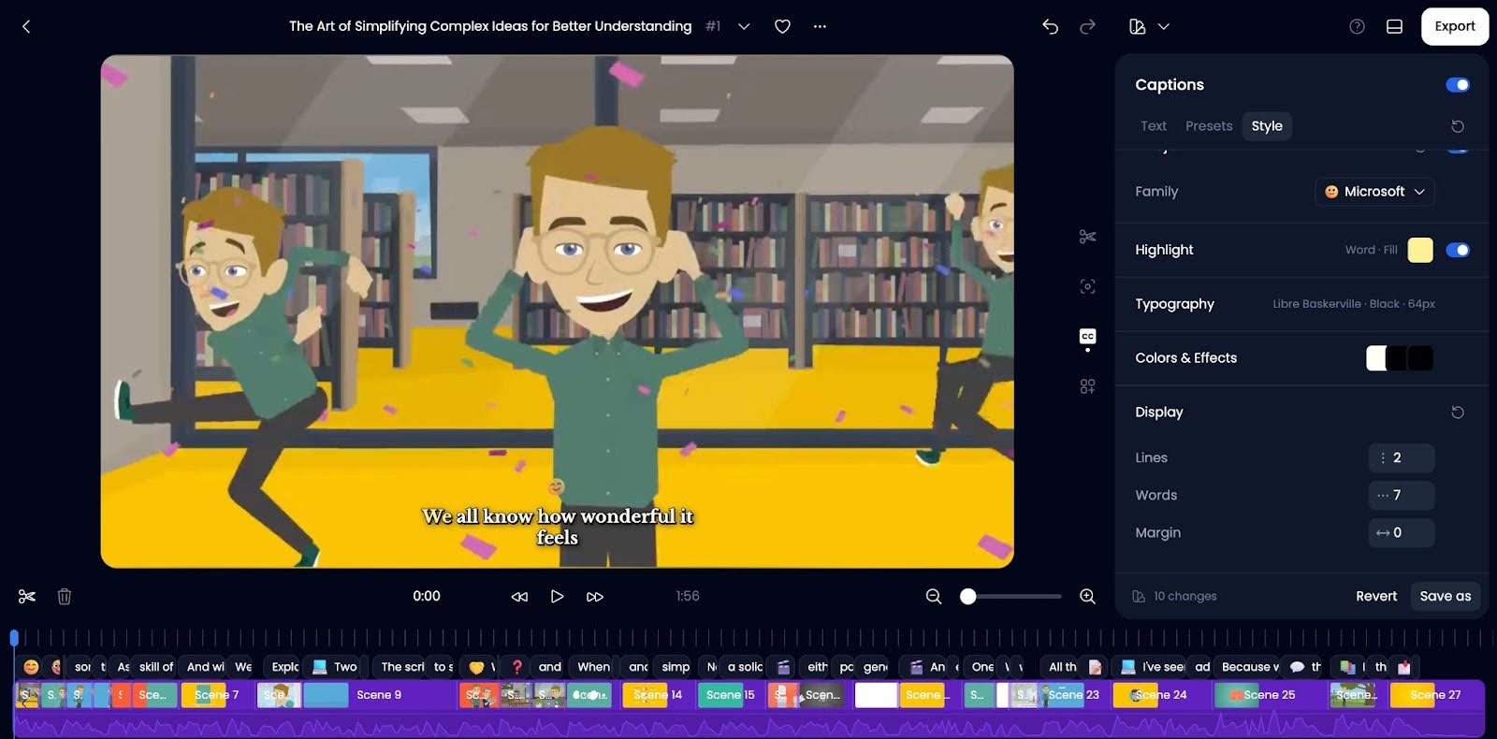1497x739 pixels.
Task: Click the redo arrow icon
Action: coord(1087,26)
